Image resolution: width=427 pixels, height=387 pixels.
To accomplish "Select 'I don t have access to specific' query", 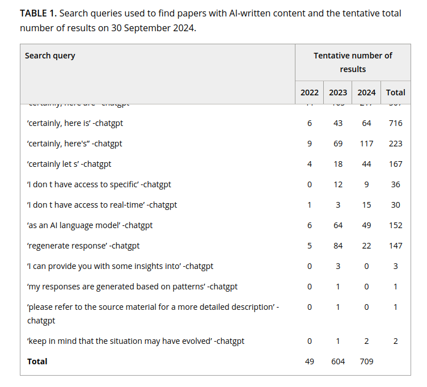I will 99,184.
